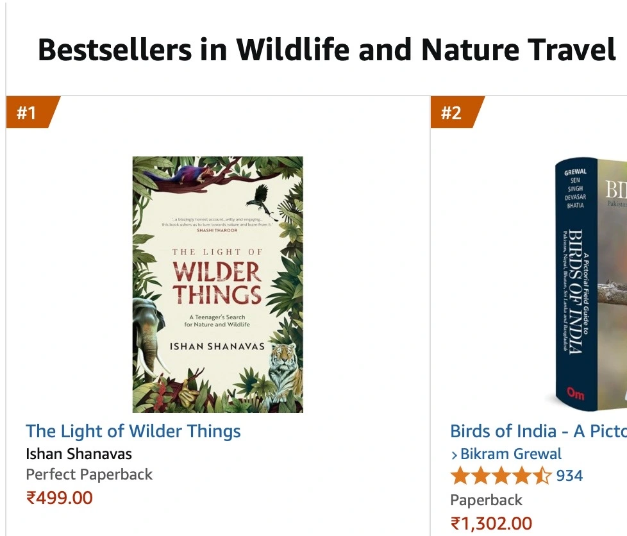The image size is (627, 536).
Task: Click the star rating icons for Birds of India
Action: pyautogui.click(x=501, y=476)
